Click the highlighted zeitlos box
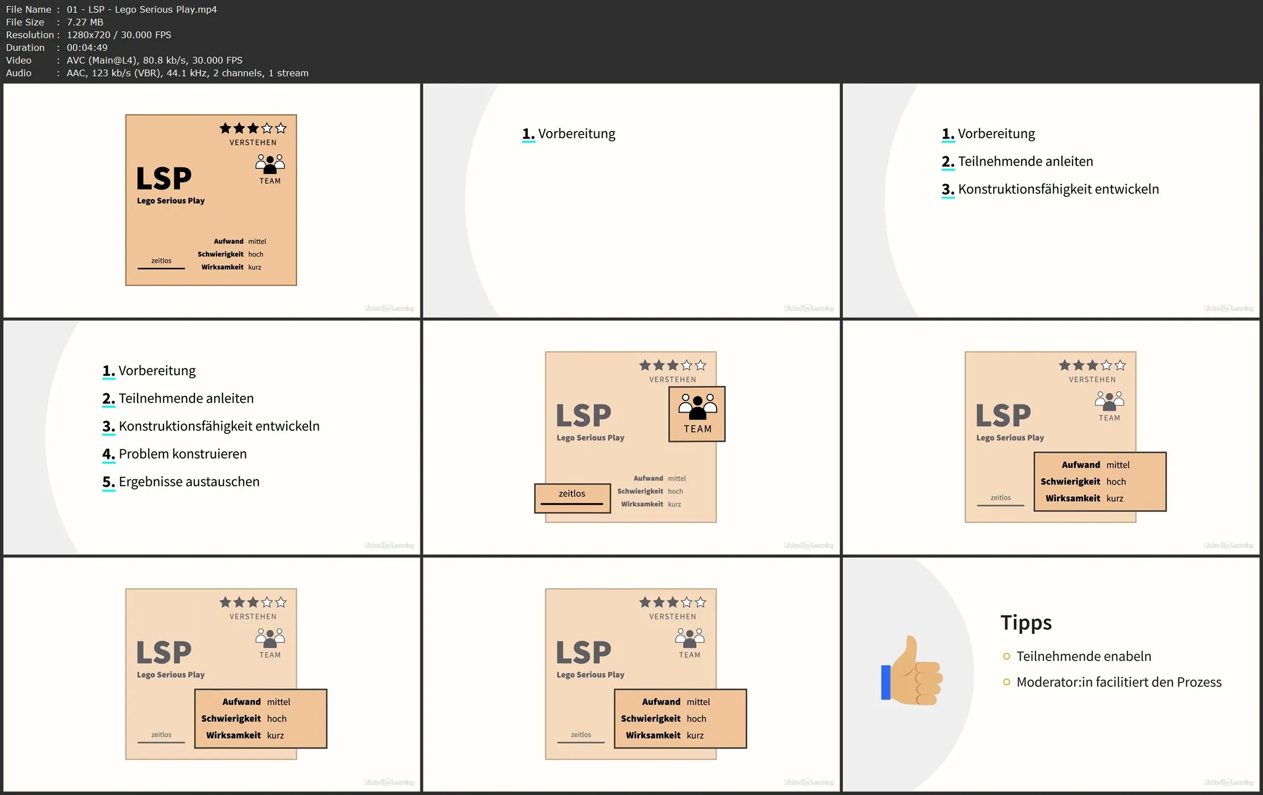Screen dimensions: 1263x795 [x=572, y=498]
